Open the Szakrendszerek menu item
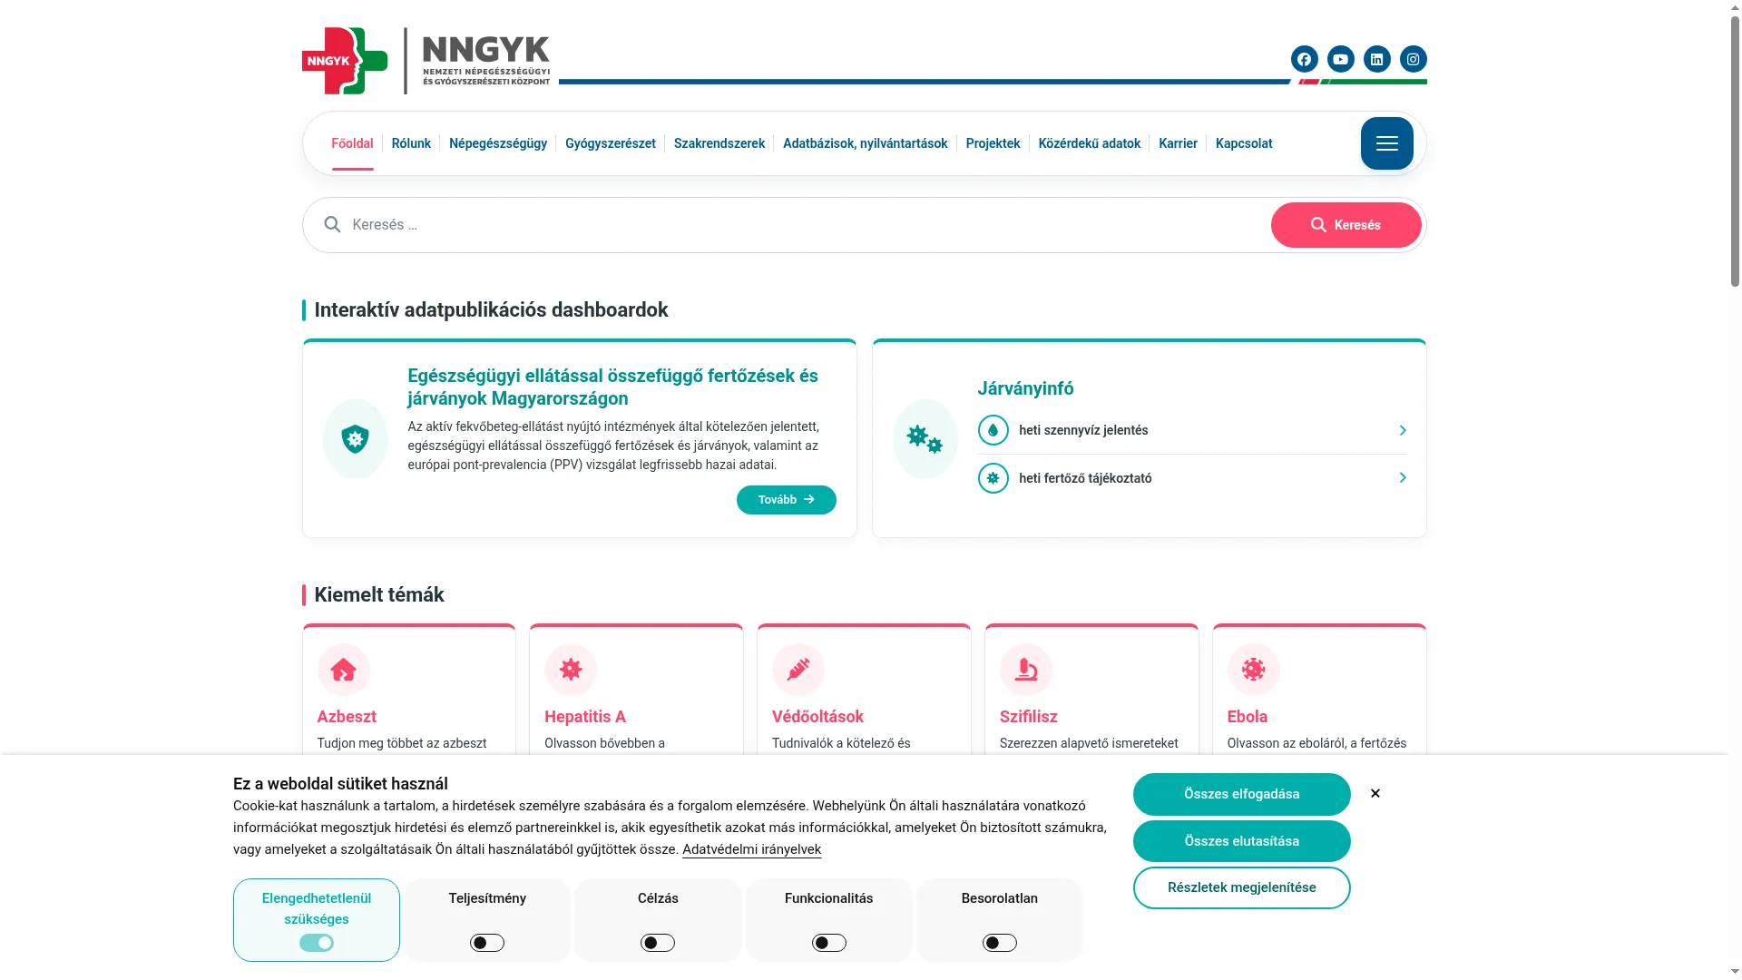 (719, 143)
